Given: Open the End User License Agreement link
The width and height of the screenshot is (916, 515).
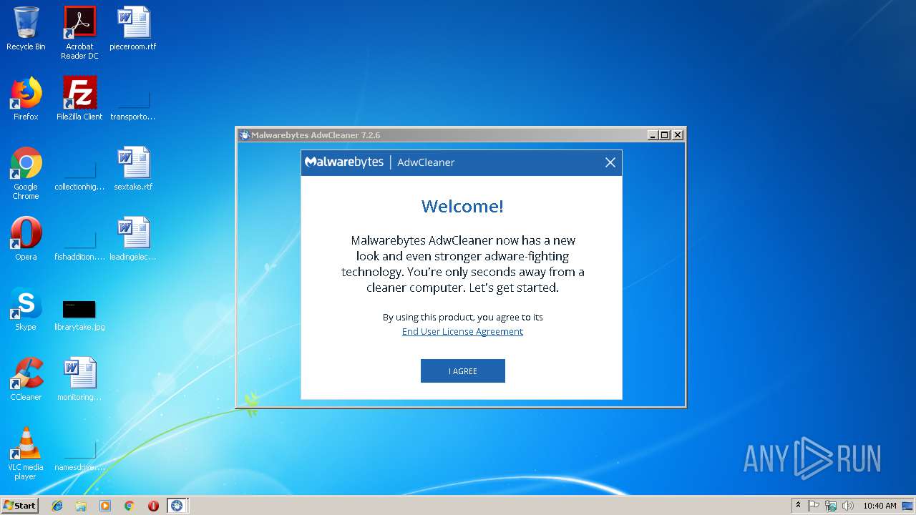Looking at the screenshot, I should tap(462, 331).
